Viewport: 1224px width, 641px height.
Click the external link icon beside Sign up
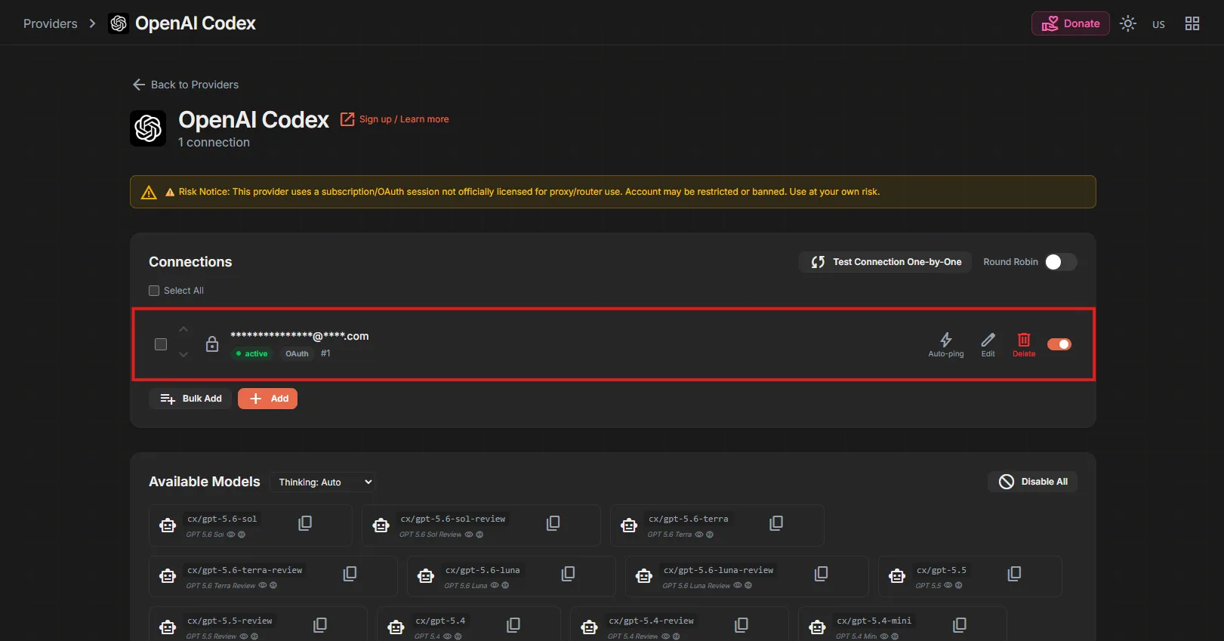pos(347,119)
